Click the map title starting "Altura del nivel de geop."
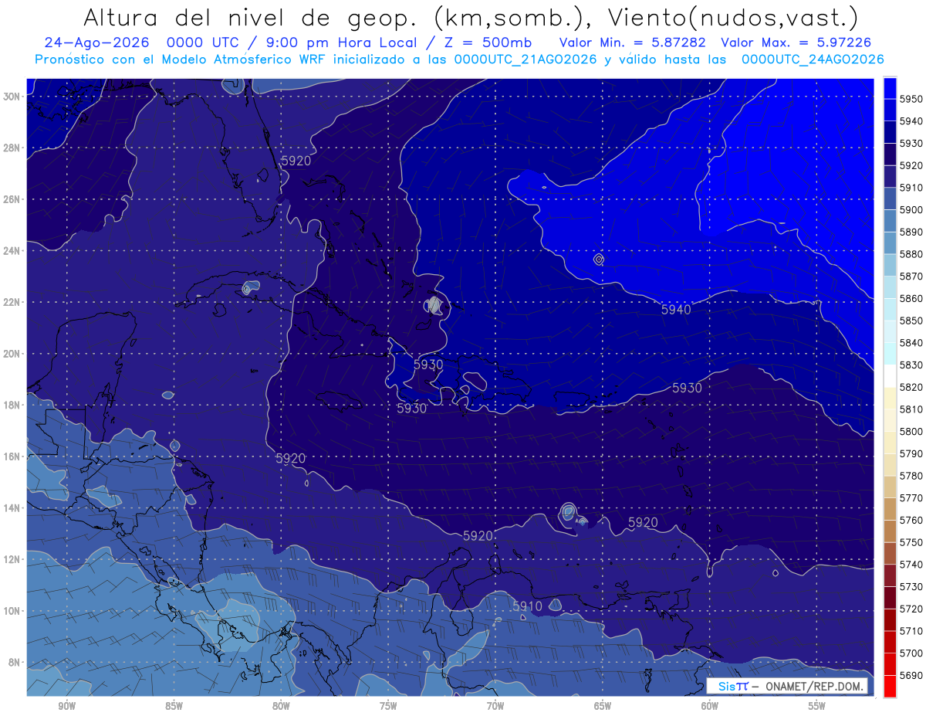The image size is (926, 716). (x=471, y=17)
